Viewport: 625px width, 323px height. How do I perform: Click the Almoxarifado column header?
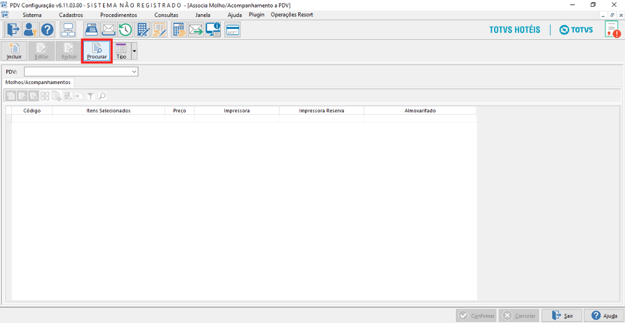[420, 111]
